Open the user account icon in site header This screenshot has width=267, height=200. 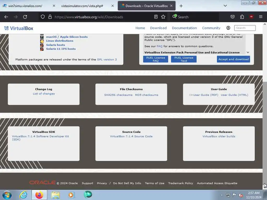click(x=228, y=28)
